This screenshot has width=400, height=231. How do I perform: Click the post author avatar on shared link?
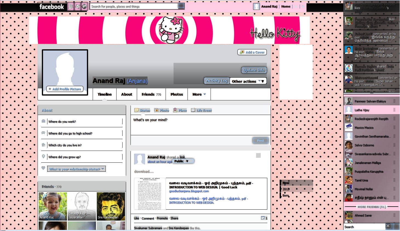pyautogui.click(x=139, y=159)
